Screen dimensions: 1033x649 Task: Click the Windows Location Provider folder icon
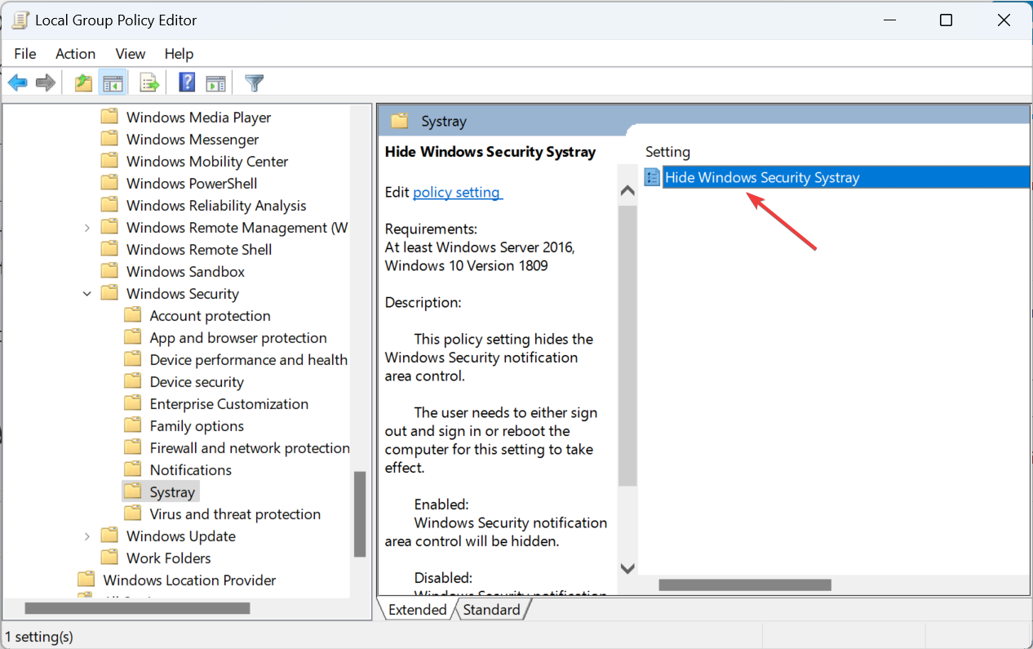coord(86,580)
